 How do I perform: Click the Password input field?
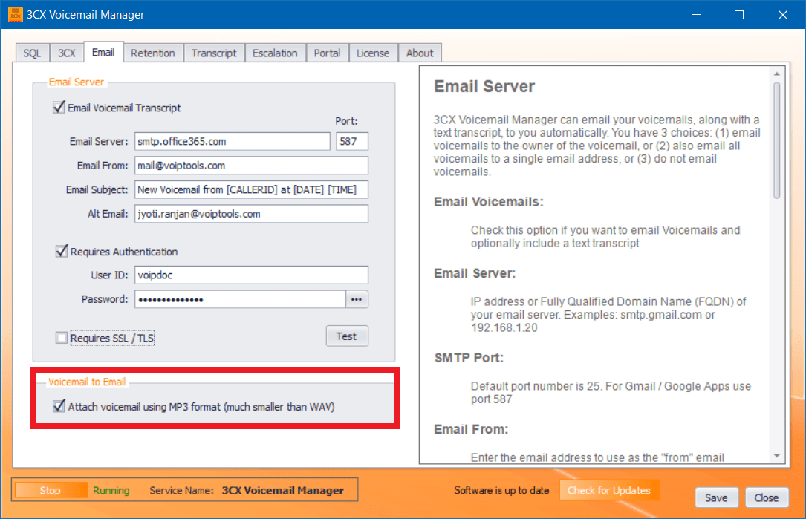coord(240,299)
